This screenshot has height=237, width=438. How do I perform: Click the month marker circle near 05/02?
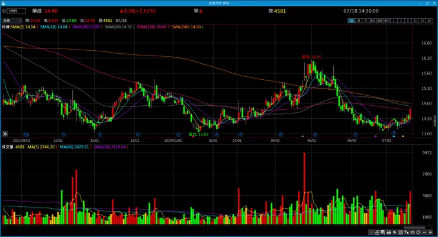(315, 135)
